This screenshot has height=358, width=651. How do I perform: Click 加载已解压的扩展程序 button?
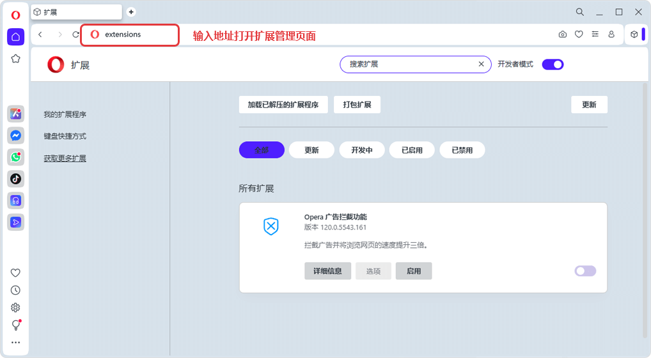(283, 105)
